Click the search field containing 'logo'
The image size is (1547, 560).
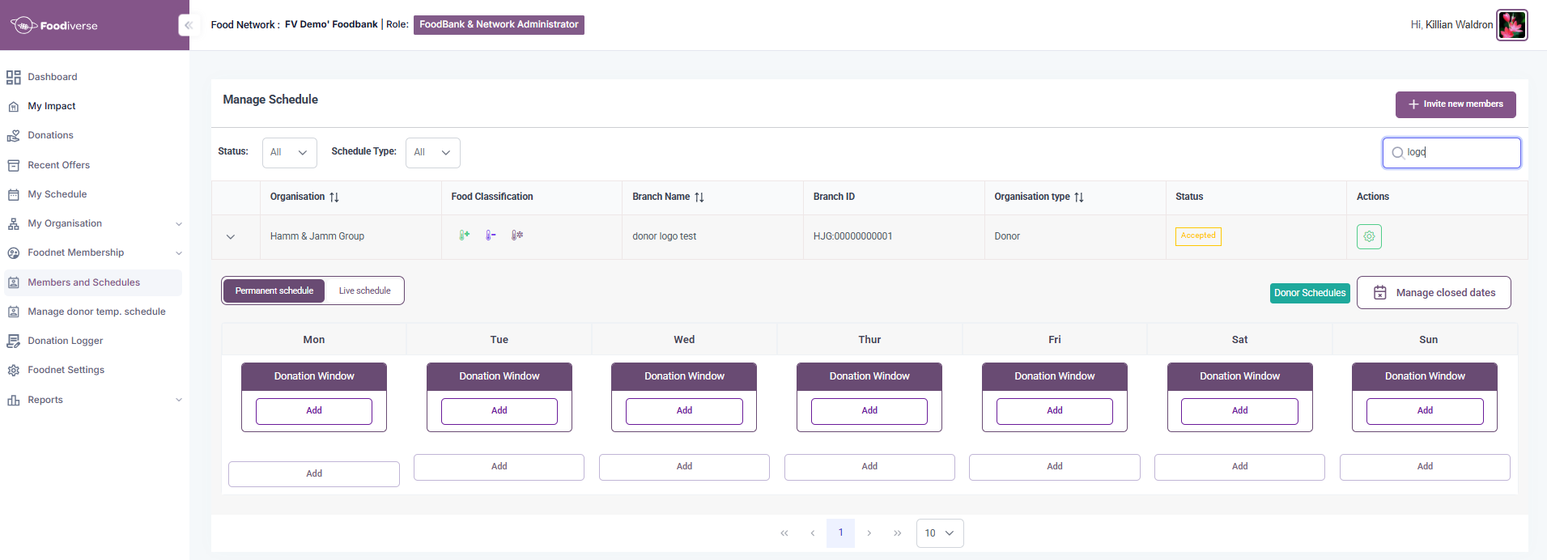pos(1451,152)
